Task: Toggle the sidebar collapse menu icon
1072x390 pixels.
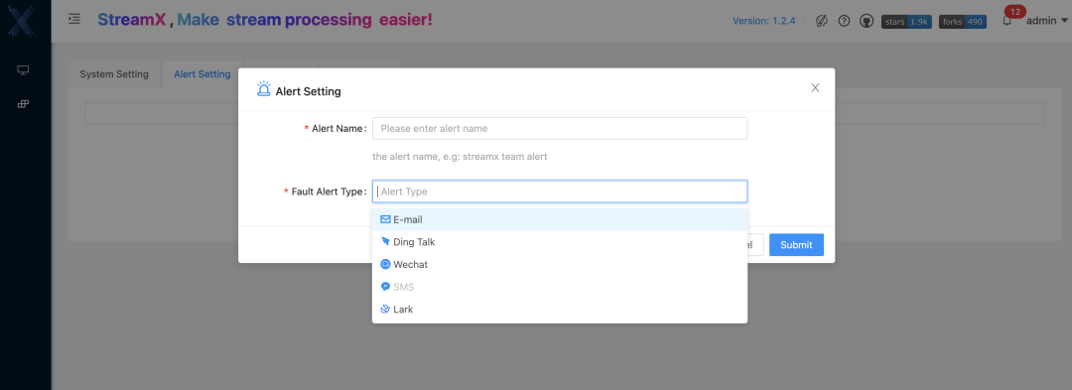Action: coord(74,19)
